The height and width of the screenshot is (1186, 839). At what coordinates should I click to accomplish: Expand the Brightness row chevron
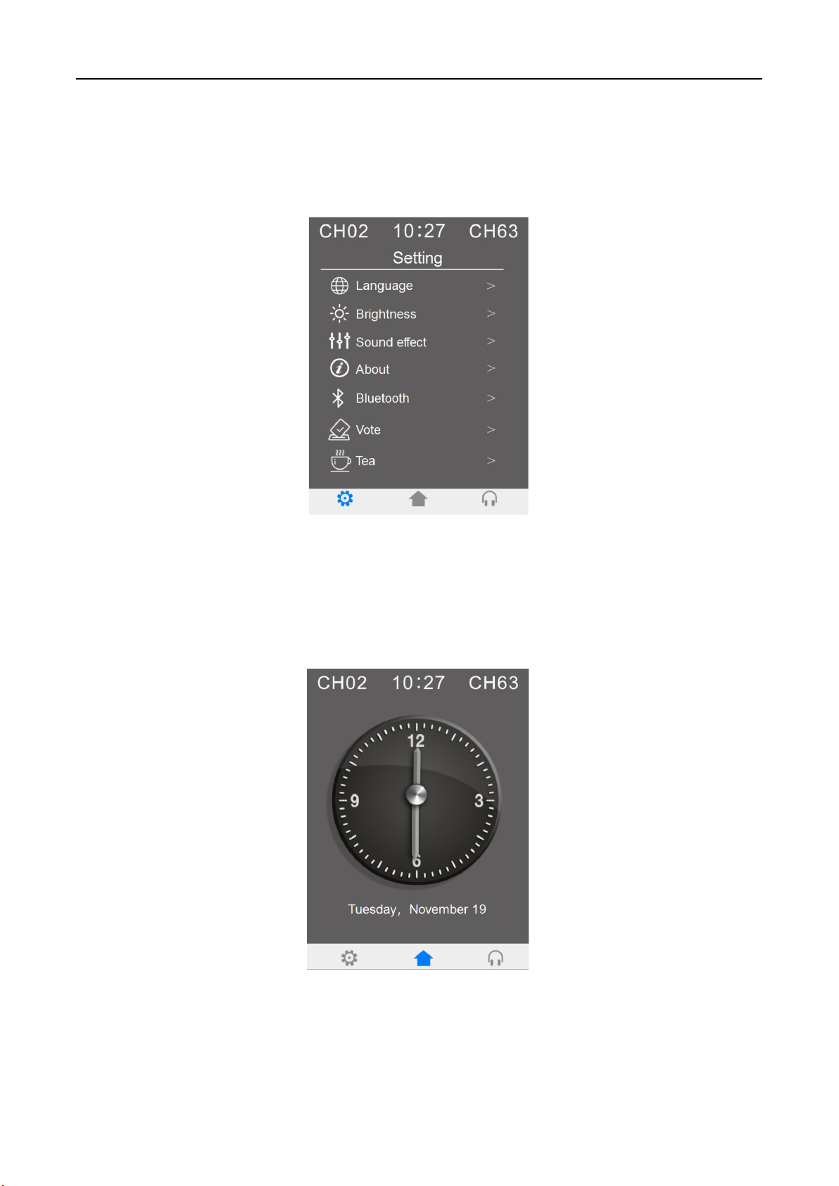point(491,313)
